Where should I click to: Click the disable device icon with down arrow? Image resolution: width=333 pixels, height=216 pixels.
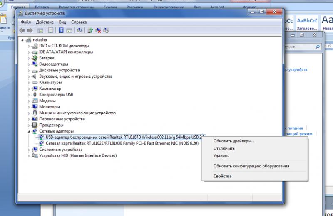106,30
